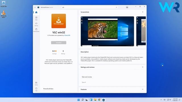Image resolution: width=182 pixels, height=102 pixels.
Task: Open the second partially shown screenshot
Action: [141, 31]
